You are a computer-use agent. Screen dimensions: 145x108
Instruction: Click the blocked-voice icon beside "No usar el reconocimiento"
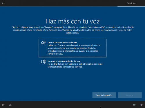pos(43,62)
